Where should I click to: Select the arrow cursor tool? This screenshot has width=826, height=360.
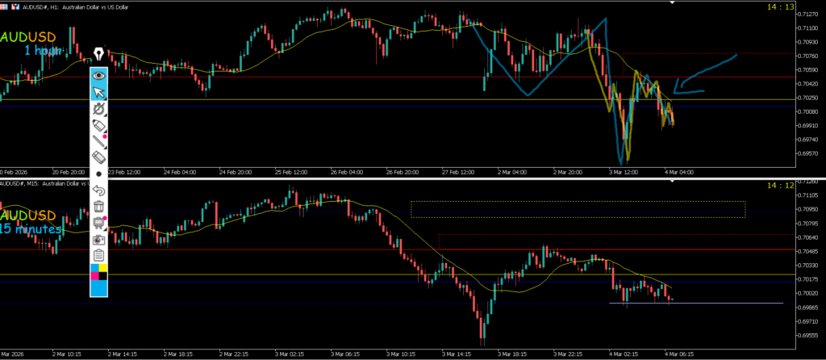98,91
